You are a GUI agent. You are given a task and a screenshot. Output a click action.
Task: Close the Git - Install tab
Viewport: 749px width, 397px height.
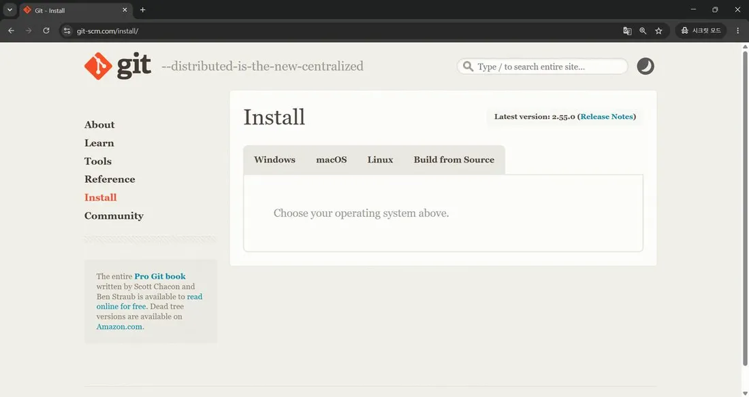(x=125, y=10)
